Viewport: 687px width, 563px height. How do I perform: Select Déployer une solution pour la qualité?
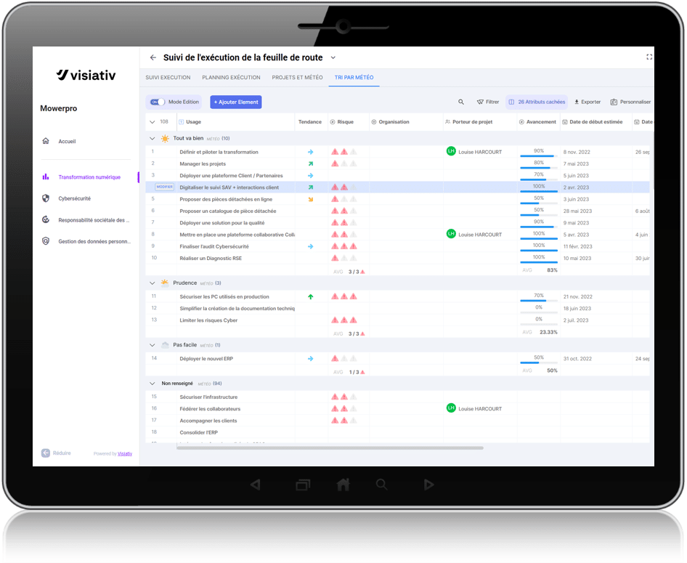[397, 223]
